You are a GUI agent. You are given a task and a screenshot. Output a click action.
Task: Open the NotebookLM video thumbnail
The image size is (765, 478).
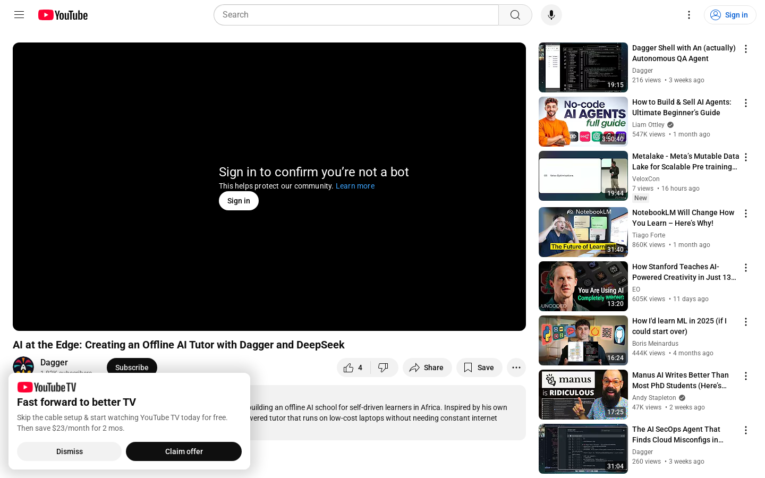583,232
